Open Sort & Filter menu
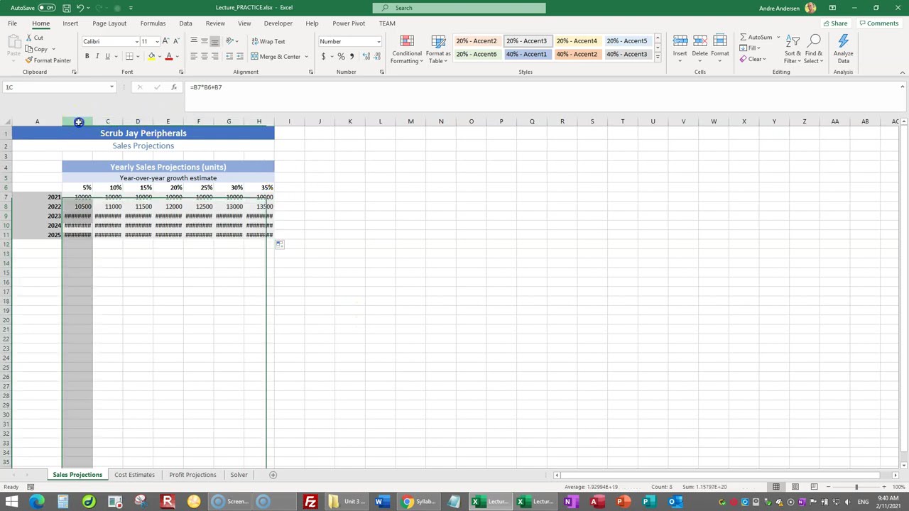909x511 pixels. coord(793,48)
